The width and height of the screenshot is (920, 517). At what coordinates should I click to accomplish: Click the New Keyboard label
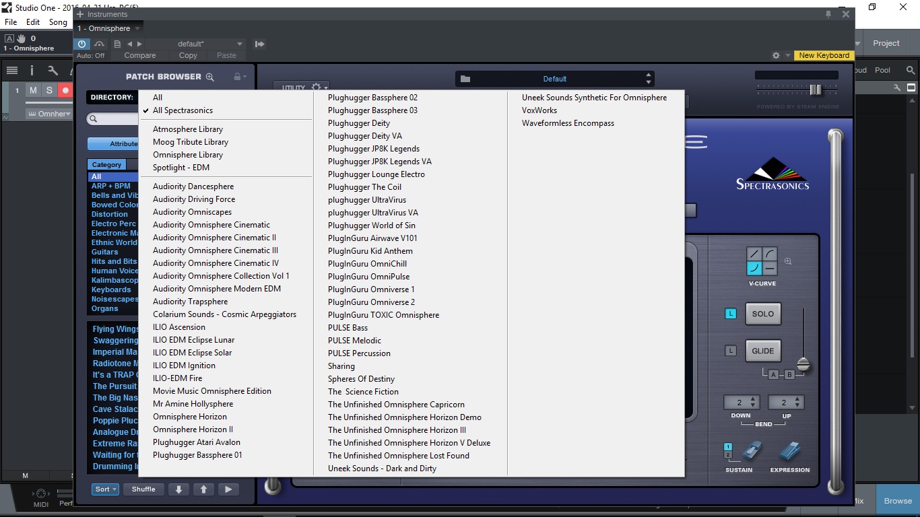click(824, 55)
